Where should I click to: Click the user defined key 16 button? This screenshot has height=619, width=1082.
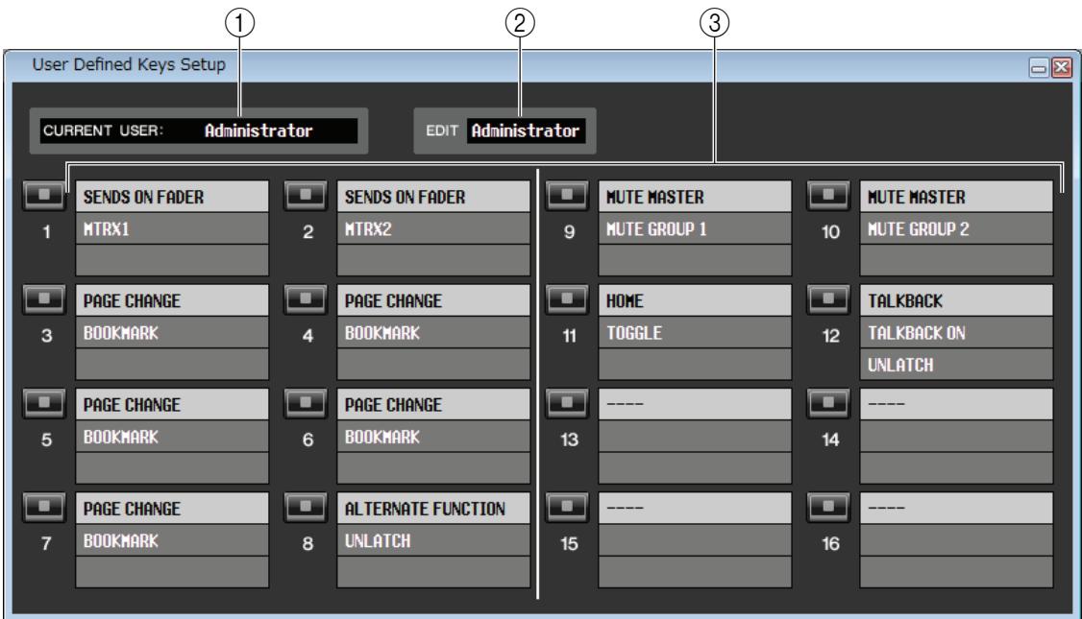tap(828, 508)
